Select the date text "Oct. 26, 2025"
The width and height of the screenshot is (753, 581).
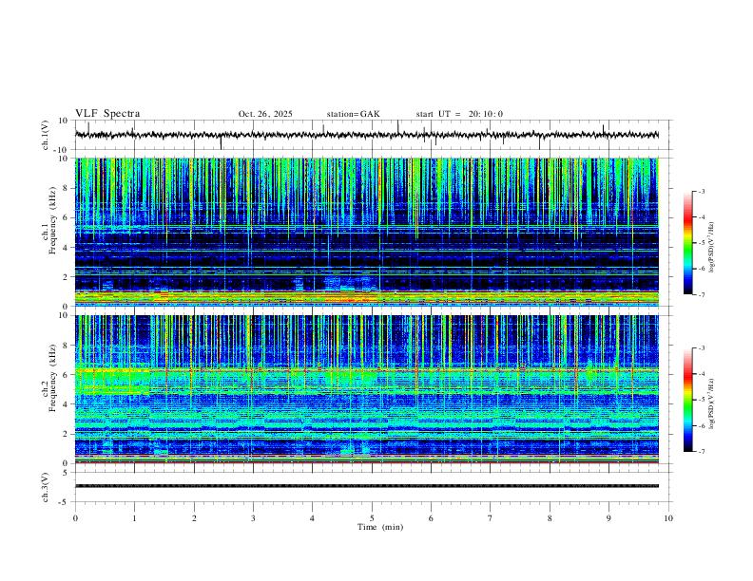coord(265,114)
